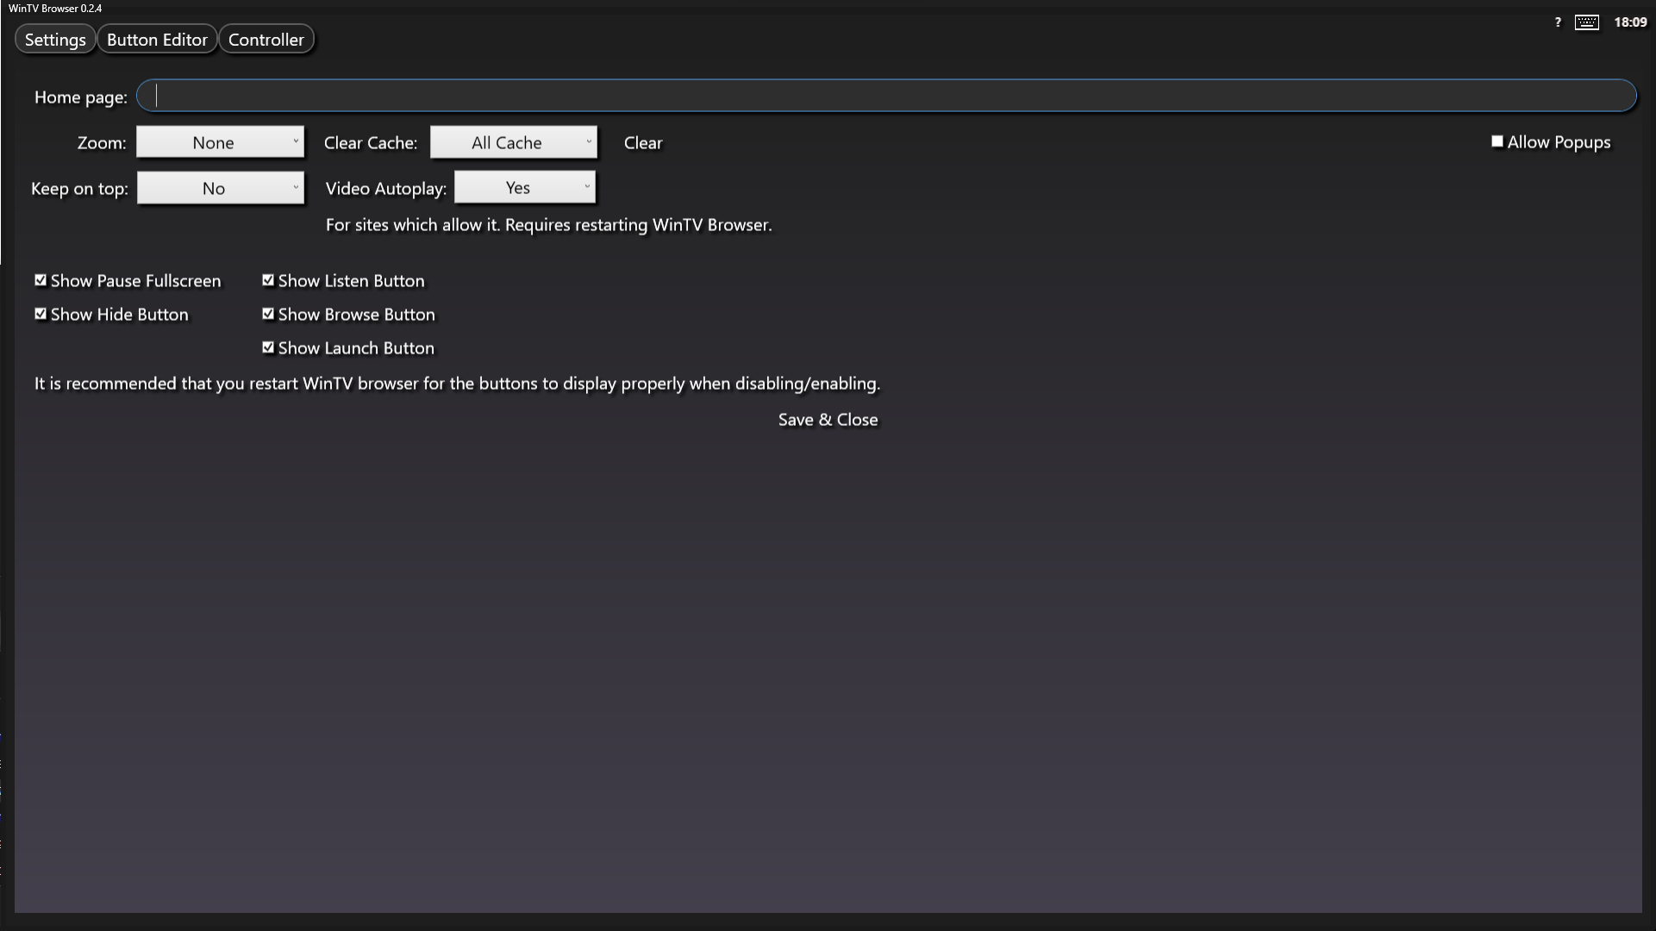Focus the Home page input field
The width and height of the screenshot is (1656, 931).
point(886,96)
